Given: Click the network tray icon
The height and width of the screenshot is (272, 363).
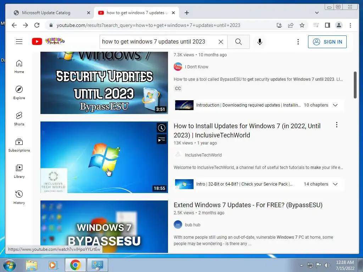Looking at the screenshot, I should click(x=310, y=265).
